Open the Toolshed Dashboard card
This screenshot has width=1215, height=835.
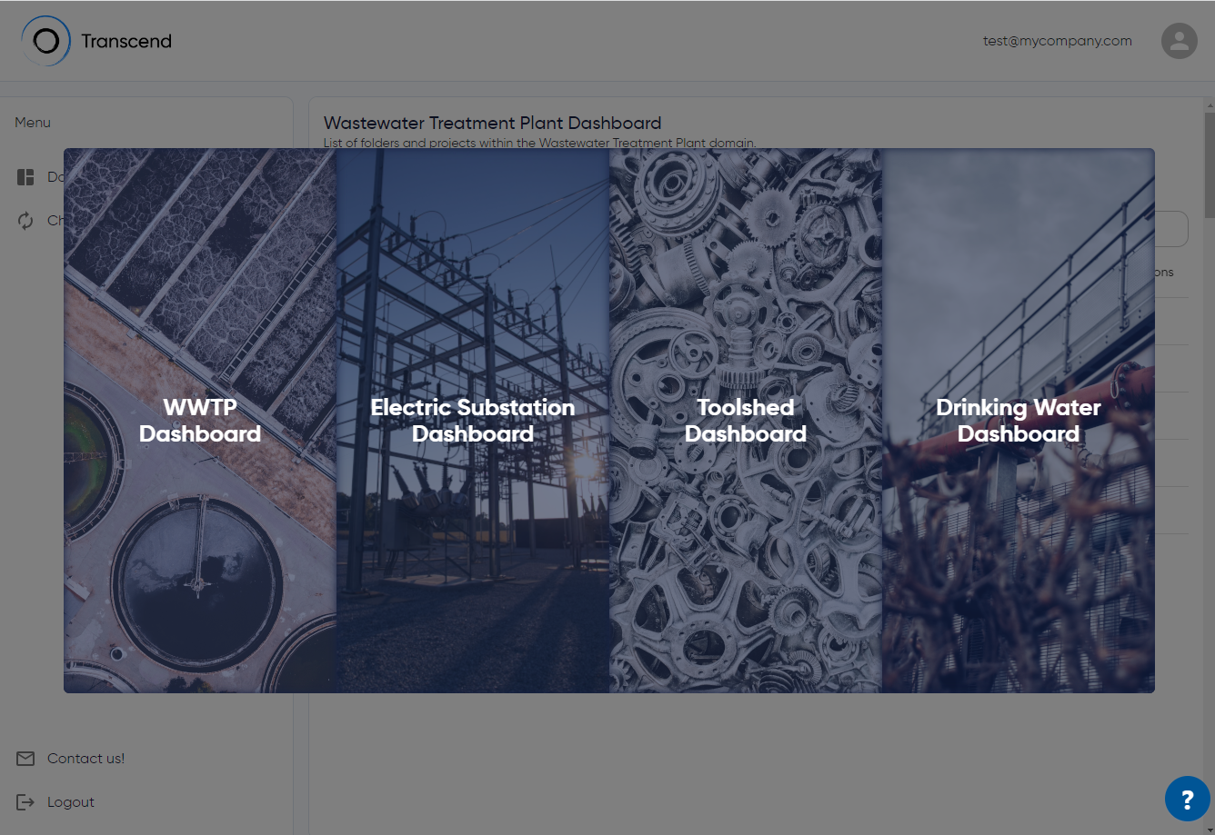click(746, 421)
